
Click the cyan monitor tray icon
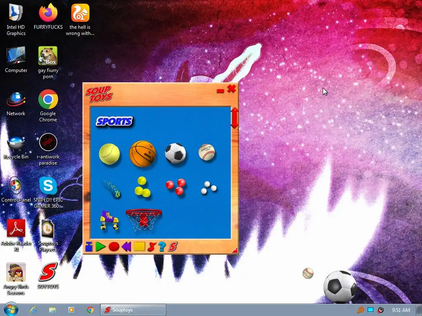click(370, 310)
